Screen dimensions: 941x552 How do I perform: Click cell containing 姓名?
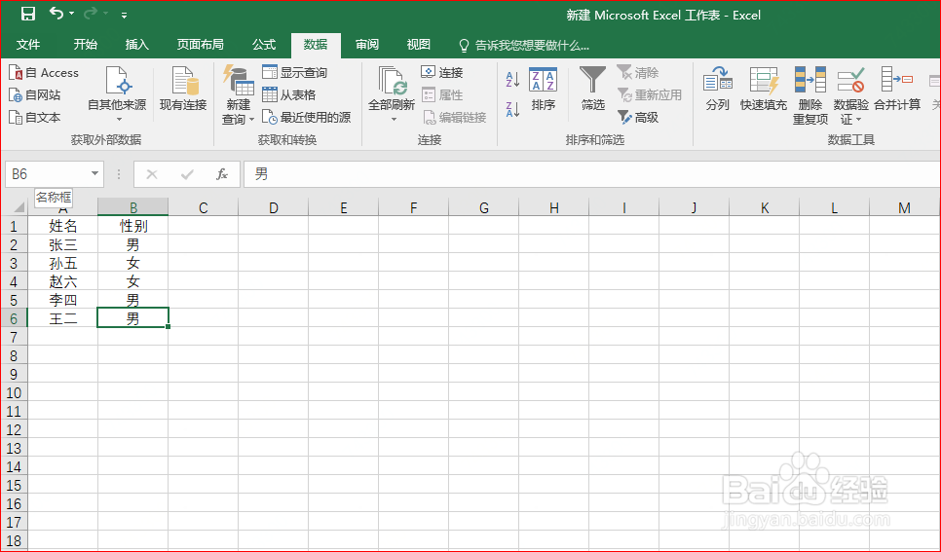click(x=63, y=226)
